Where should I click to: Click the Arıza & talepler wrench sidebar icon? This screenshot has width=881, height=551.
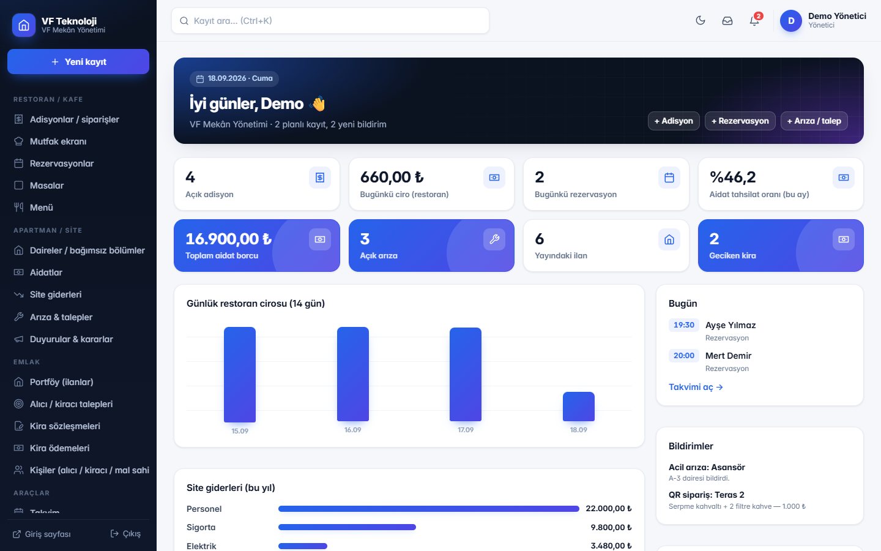[19, 317]
